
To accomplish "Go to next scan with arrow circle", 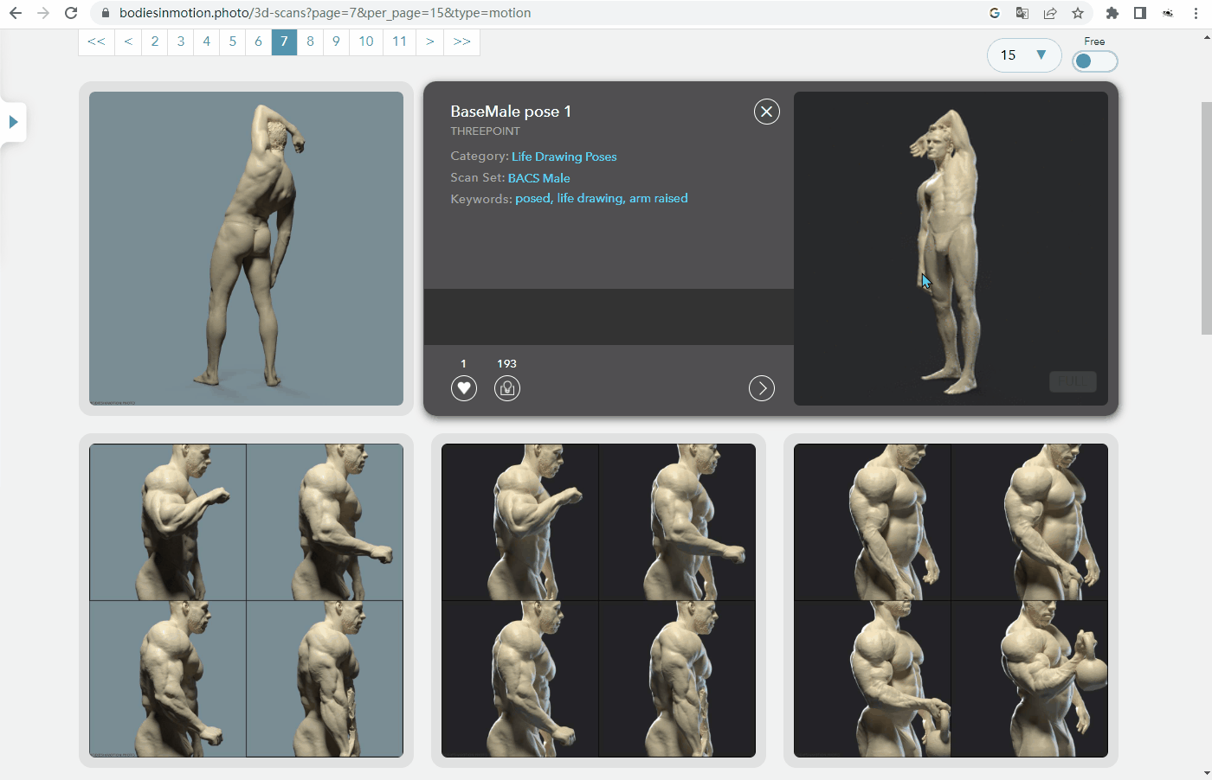I will click(762, 388).
